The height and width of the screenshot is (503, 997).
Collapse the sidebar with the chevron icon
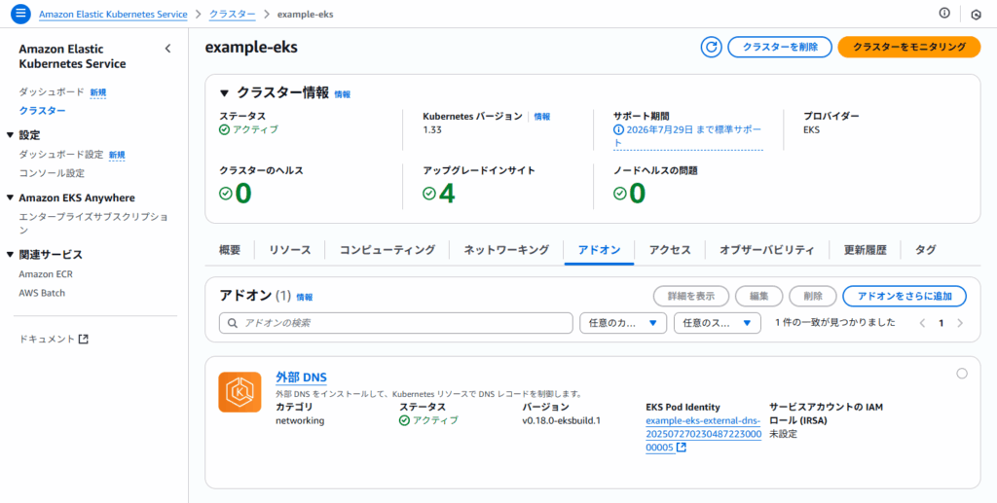pos(167,49)
